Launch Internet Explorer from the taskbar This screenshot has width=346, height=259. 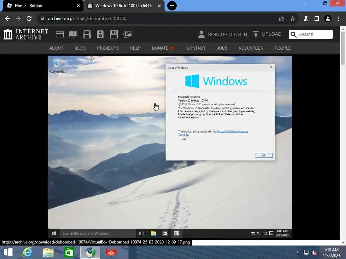pyautogui.click(x=27, y=252)
